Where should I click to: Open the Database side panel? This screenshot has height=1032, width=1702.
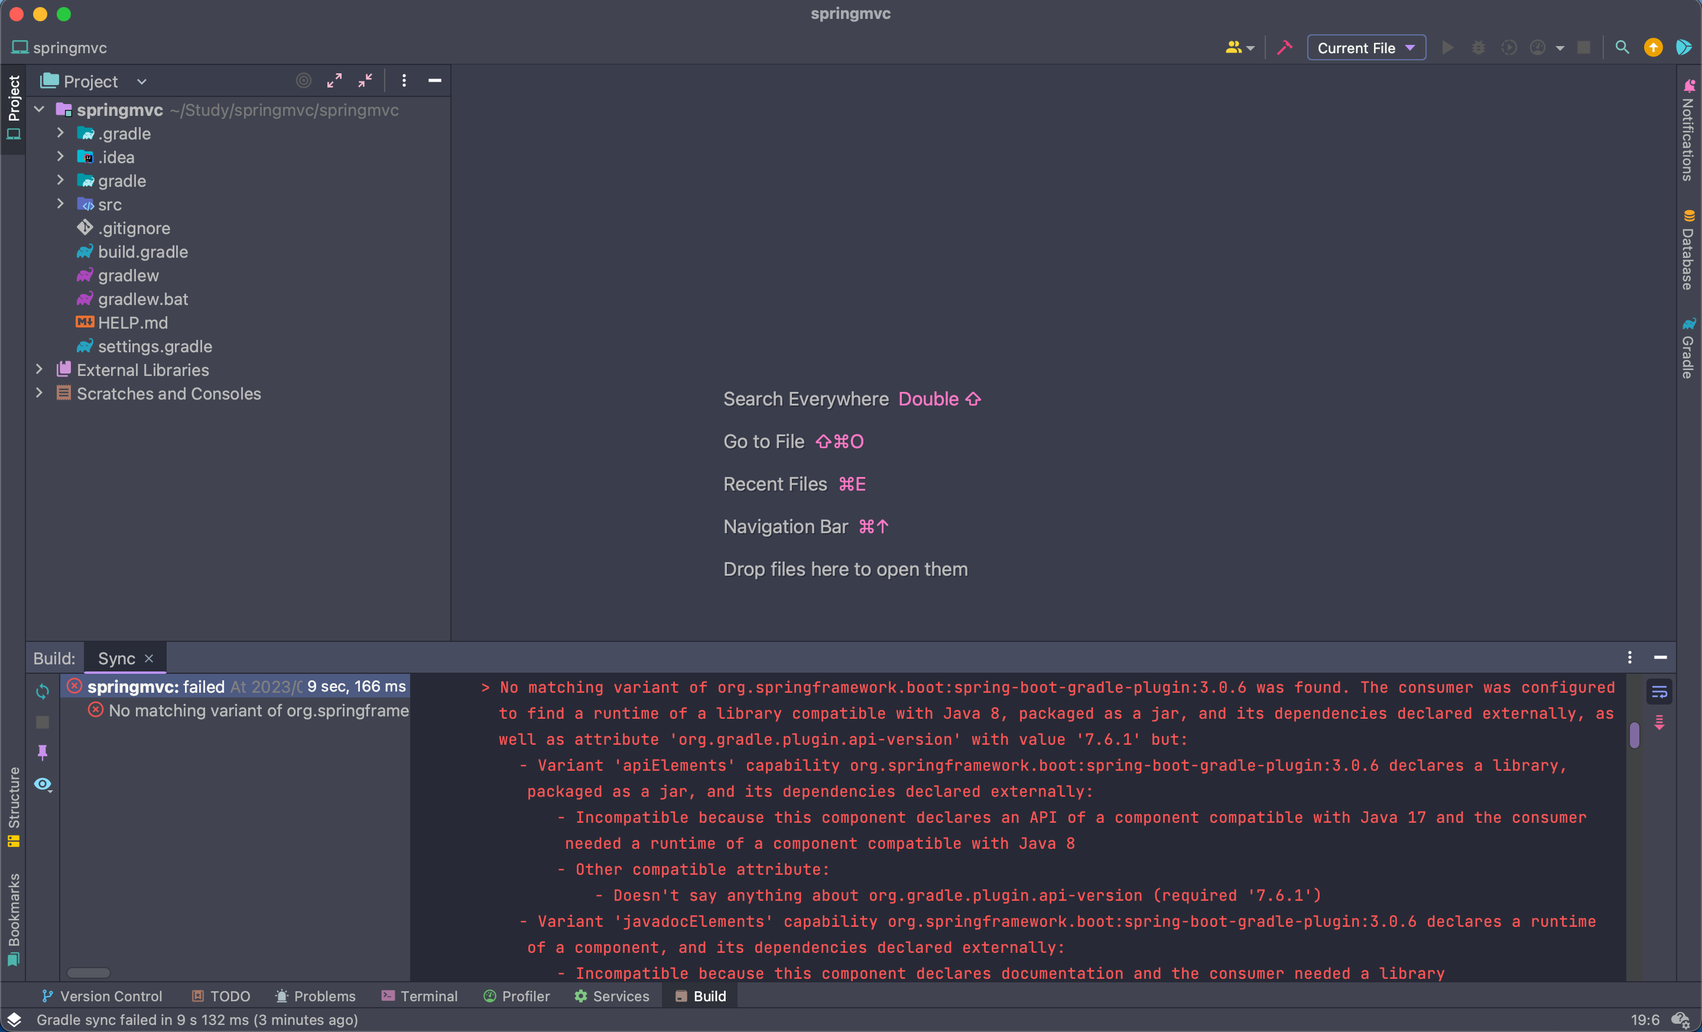[x=1688, y=250]
